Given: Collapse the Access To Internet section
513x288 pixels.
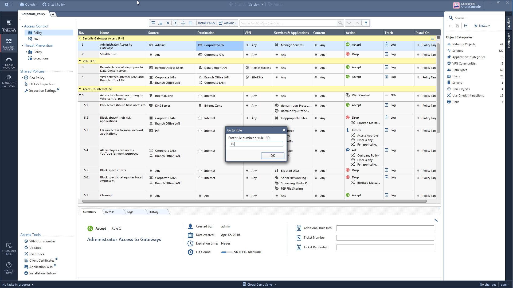Looking at the screenshot, I should pyautogui.click(x=80, y=89).
